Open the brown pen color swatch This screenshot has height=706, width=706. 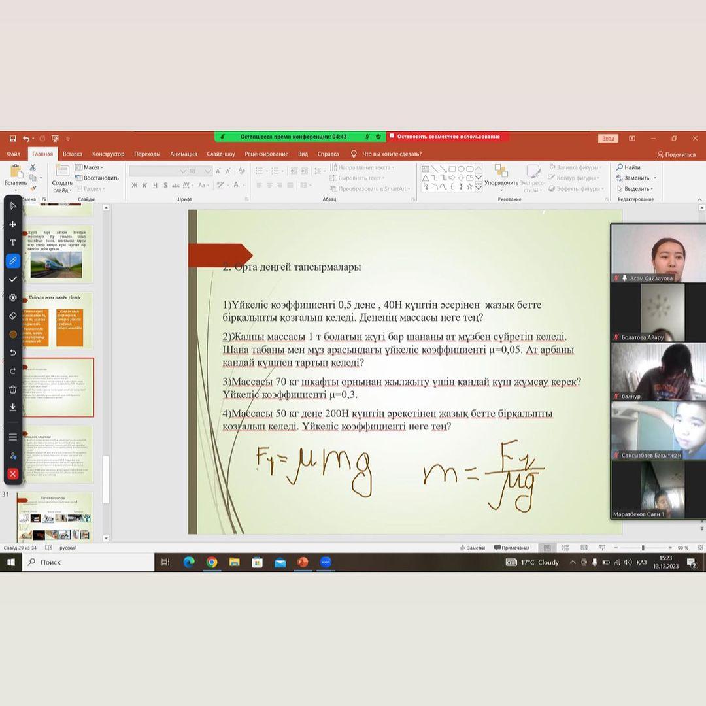13,334
